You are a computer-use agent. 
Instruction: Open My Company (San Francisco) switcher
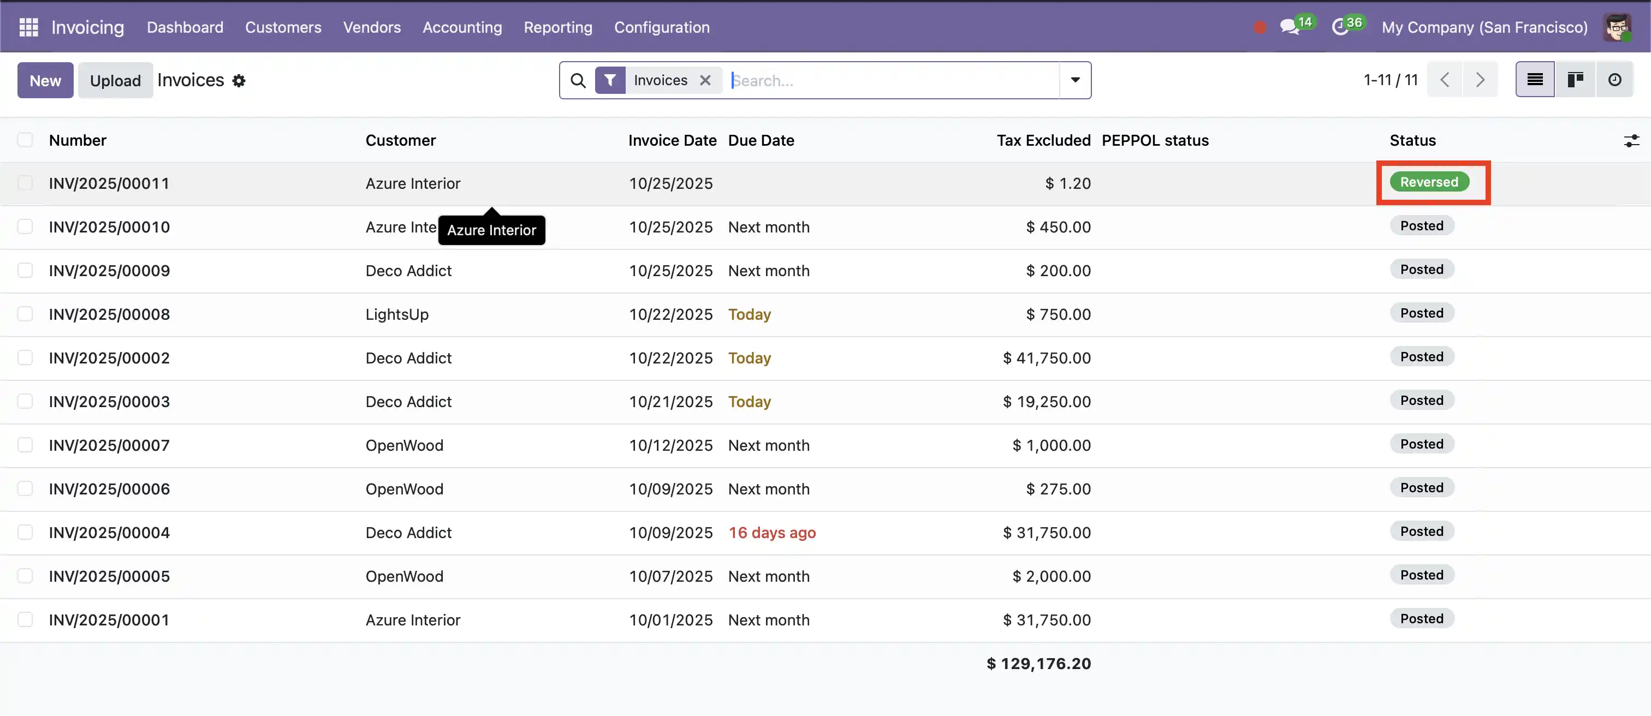point(1484,27)
